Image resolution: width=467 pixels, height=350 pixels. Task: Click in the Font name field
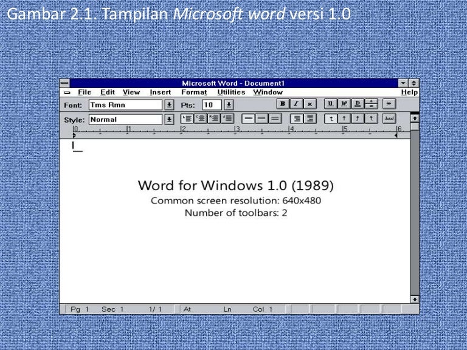click(125, 105)
